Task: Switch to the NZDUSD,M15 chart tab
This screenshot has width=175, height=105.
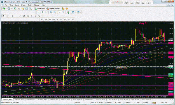Action: coord(146,100)
